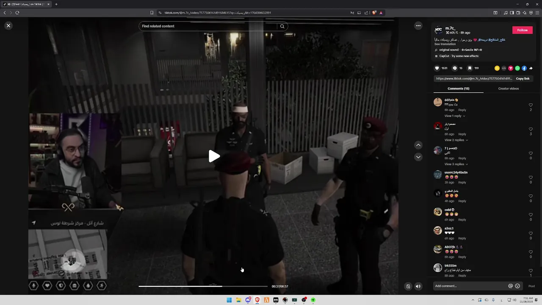Reply to a3oz.1's comment
Viewport: 542px width, 305px height.
(462, 238)
